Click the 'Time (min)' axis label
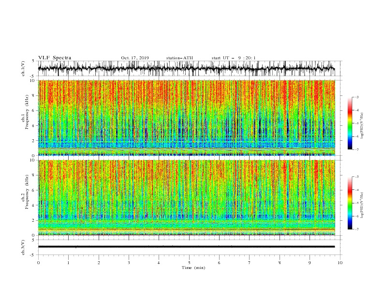The height and width of the screenshot is (295, 383). click(193, 268)
